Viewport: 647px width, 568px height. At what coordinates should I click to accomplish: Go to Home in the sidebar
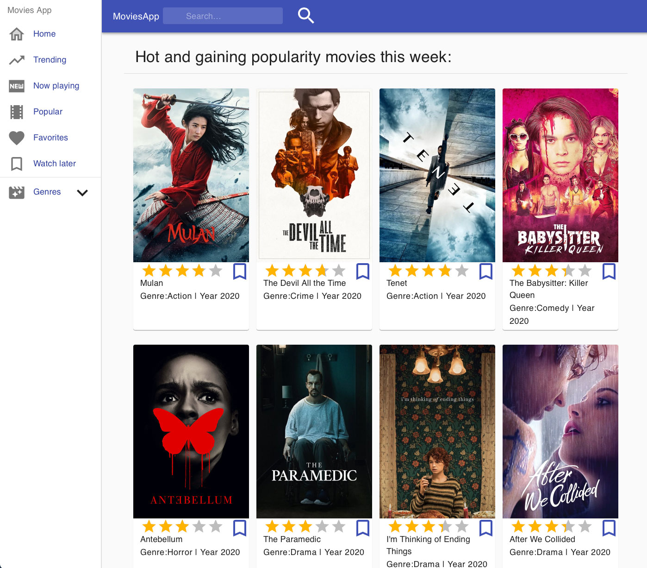[44, 34]
